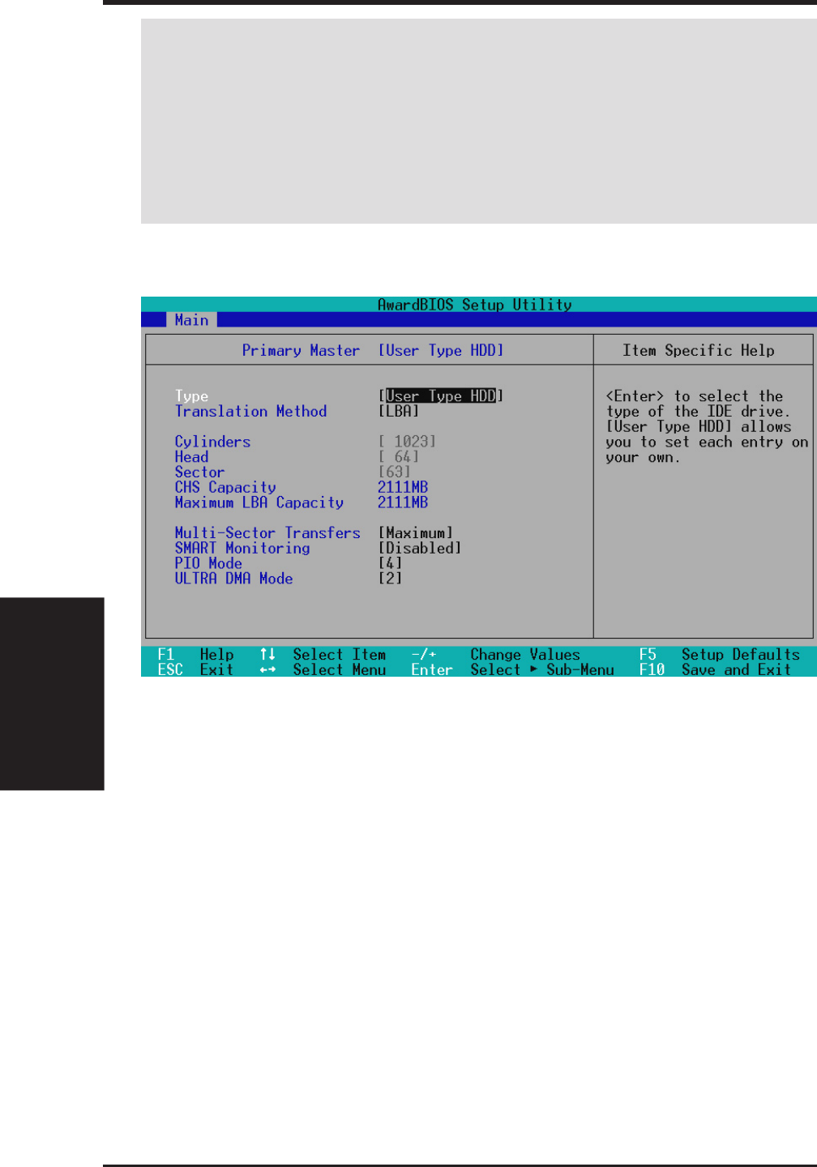This screenshot has height=1167, width=817.
Task: Click ESC Exit in the footer
Action: pyautogui.click(x=195, y=670)
